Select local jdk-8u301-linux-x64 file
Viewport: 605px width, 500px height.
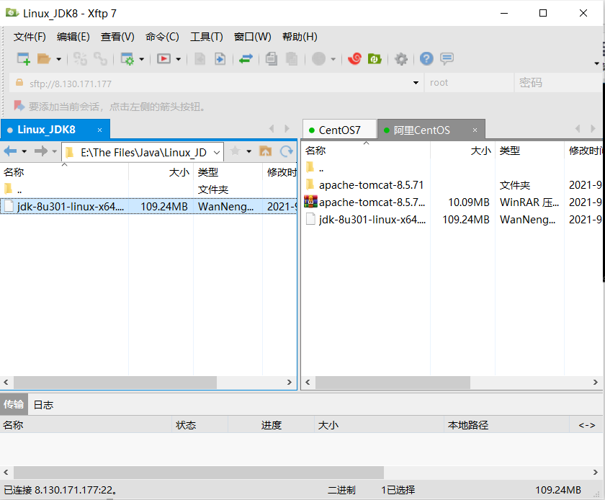148,206
